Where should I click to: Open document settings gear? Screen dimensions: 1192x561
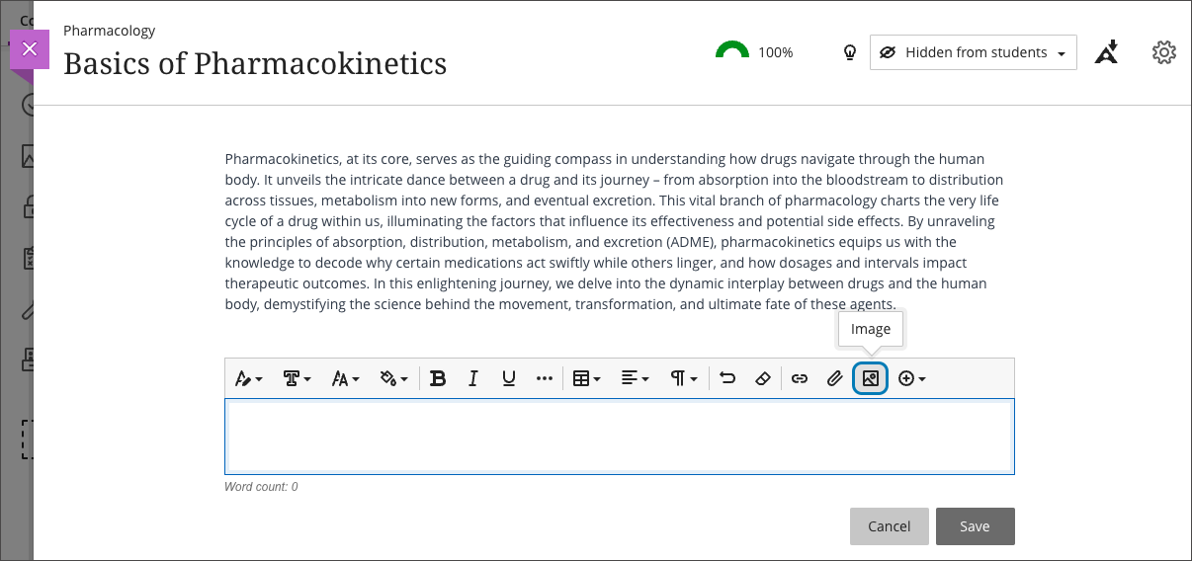pos(1163,52)
